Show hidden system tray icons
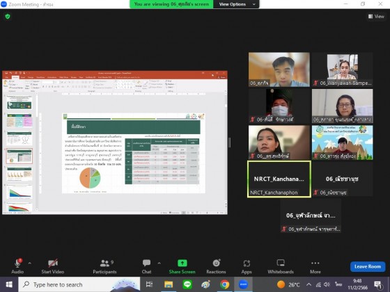390x292 pixels. [309, 284]
